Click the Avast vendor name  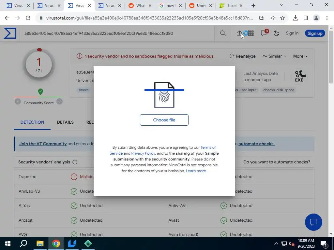(x=174, y=220)
